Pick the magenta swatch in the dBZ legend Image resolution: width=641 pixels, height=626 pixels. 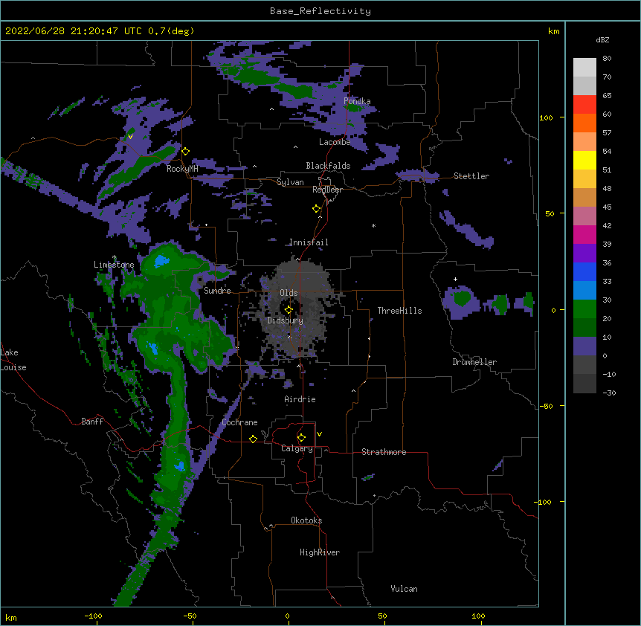point(584,234)
